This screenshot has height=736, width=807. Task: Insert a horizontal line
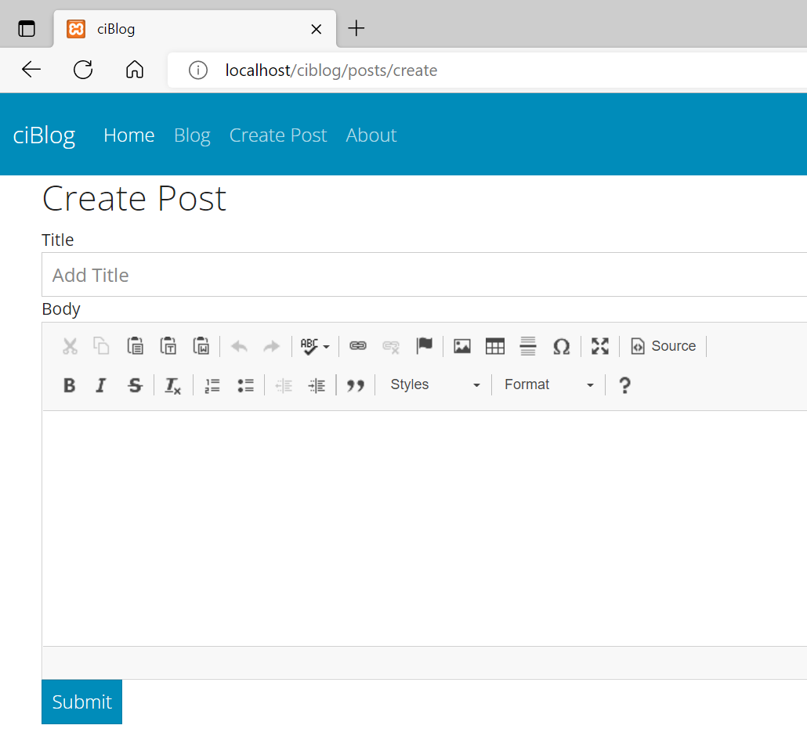coord(528,346)
